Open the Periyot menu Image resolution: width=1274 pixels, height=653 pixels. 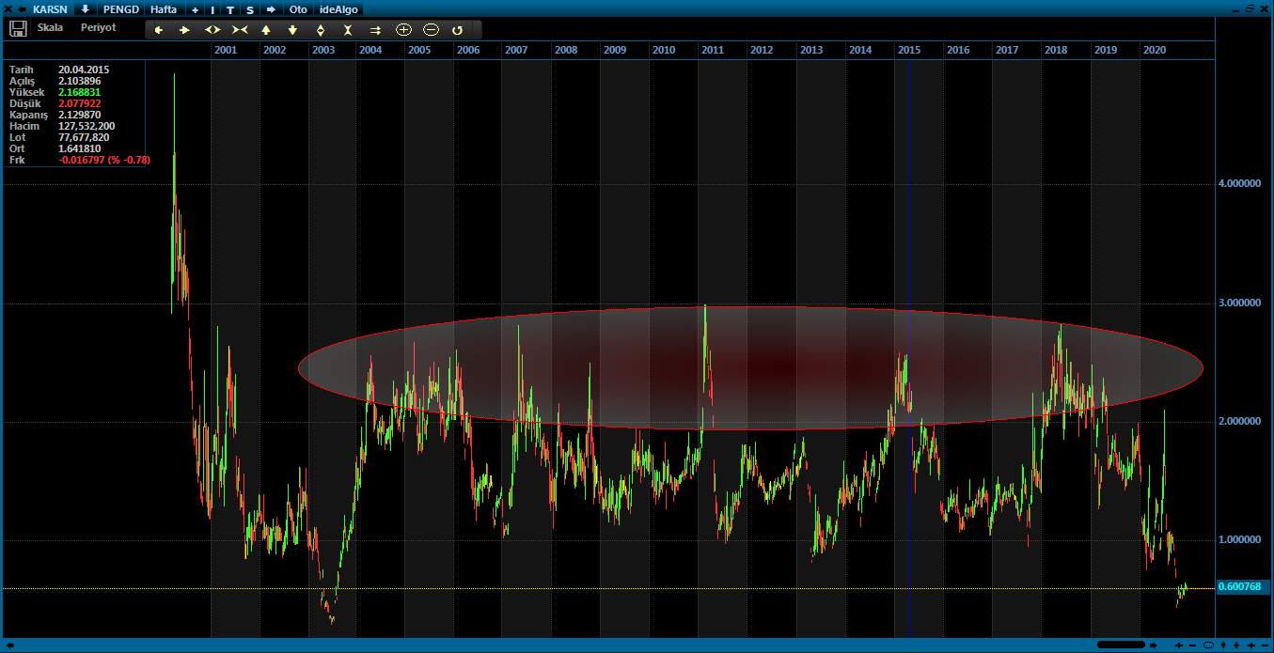(x=99, y=28)
